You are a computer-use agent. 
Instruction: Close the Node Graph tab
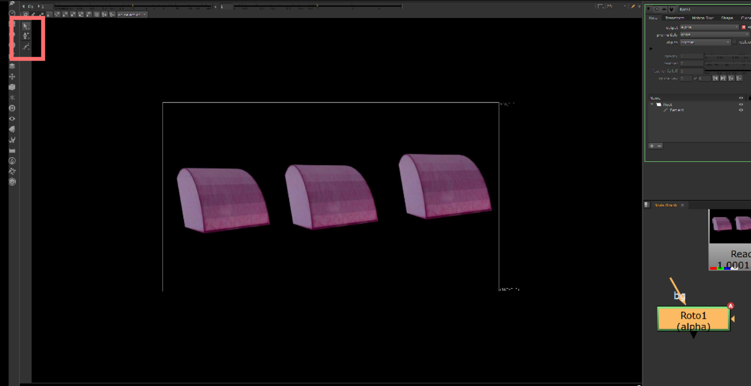(682, 205)
